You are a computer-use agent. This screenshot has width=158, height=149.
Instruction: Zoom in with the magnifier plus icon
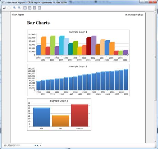[15, 8]
